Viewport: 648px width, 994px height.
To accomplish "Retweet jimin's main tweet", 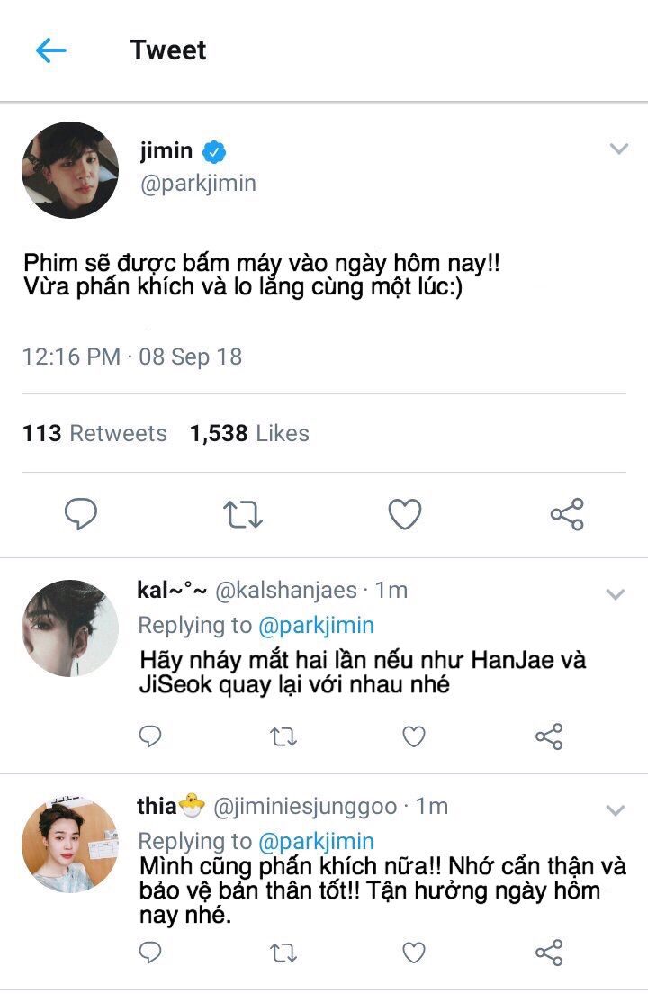I will [243, 514].
